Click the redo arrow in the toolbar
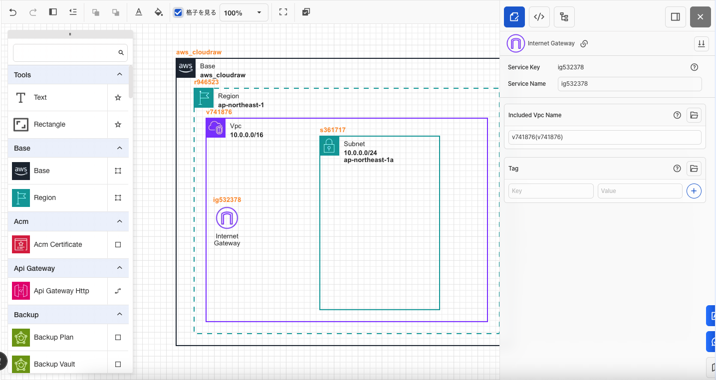Viewport: 716px width, 380px height. (x=33, y=12)
